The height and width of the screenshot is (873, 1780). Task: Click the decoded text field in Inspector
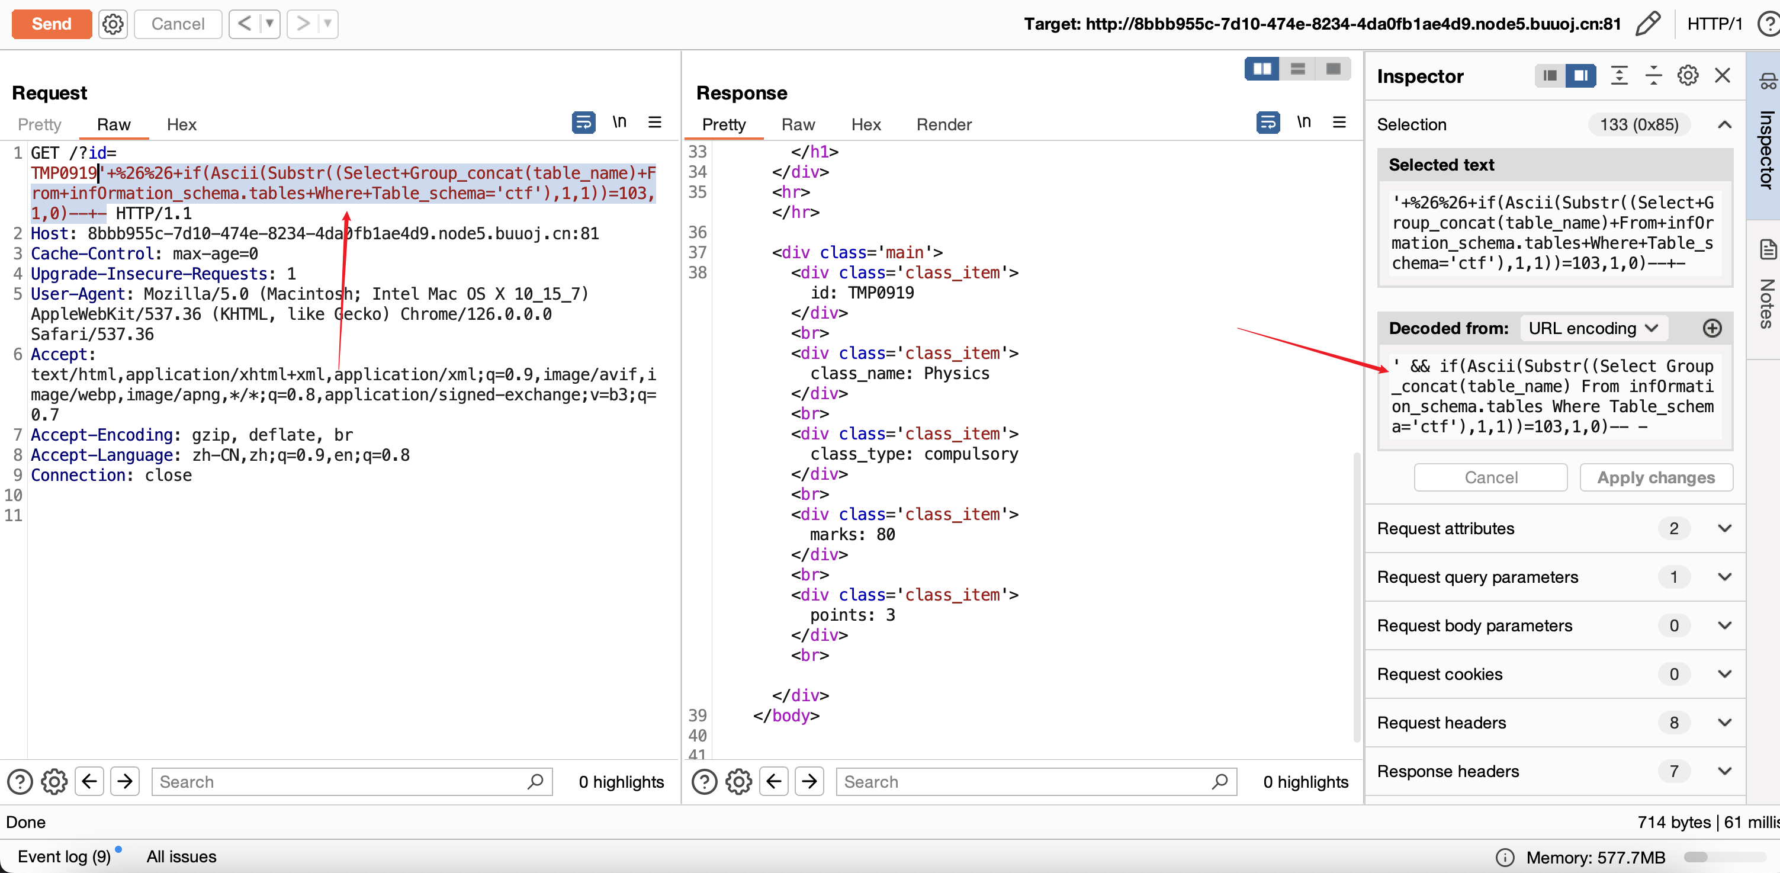(1555, 397)
